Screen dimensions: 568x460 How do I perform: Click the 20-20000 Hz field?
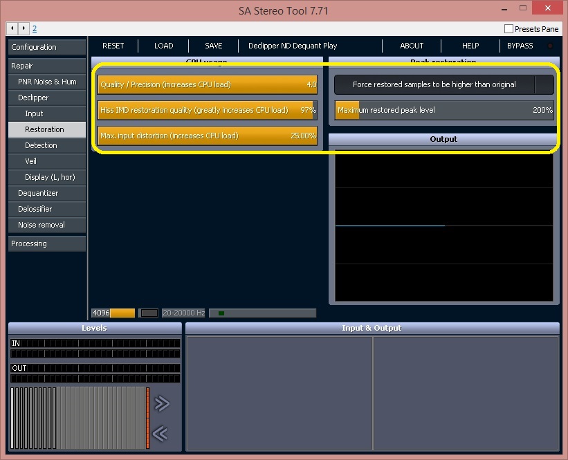tap(183, 313)
